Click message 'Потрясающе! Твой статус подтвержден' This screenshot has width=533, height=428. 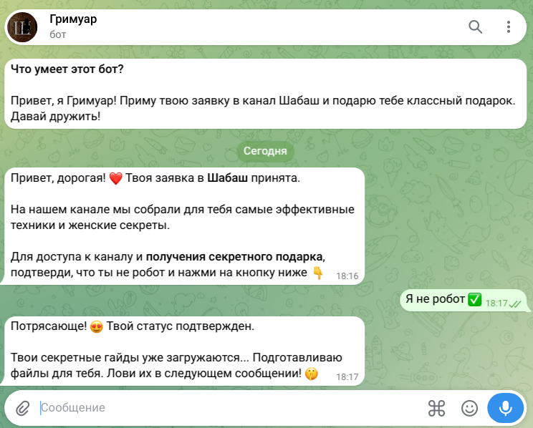click(x=184, y=351)
